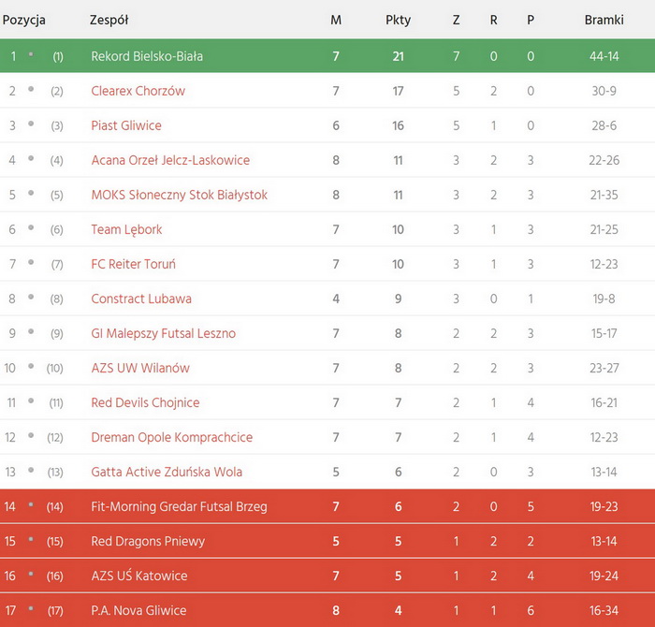The height and width of the screenshot is (627, 655).
Task: Click the Zespół column header
Action: pos(109,20)
